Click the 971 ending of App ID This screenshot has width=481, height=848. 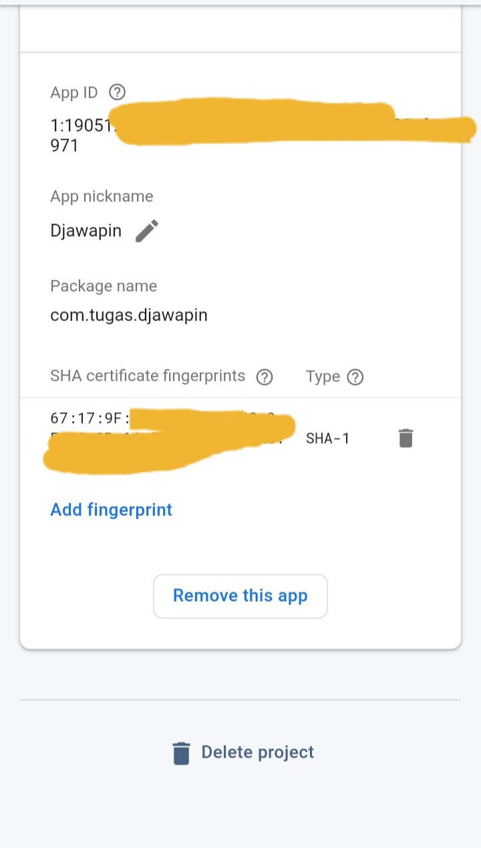[x=64, y=145]
